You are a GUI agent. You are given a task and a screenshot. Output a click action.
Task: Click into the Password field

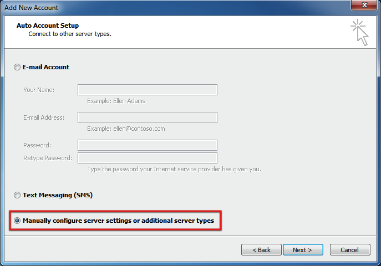pos(148,145)
